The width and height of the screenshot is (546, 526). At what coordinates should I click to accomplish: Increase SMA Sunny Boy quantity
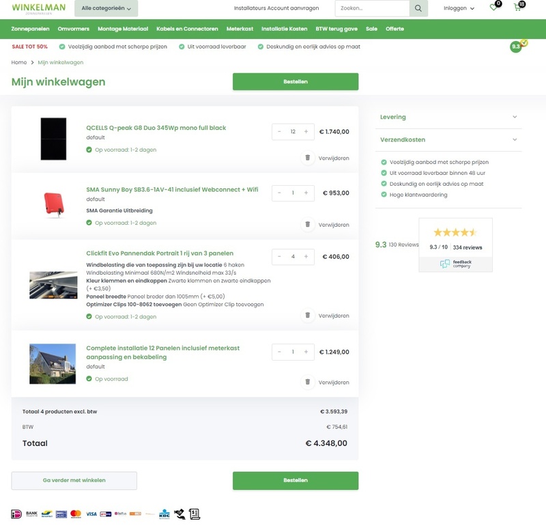[x=306, y=193]
